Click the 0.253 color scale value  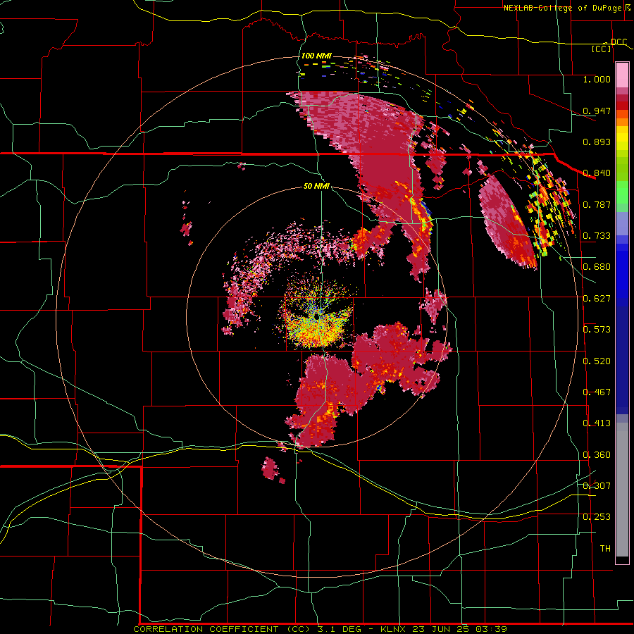pos(597,517)
